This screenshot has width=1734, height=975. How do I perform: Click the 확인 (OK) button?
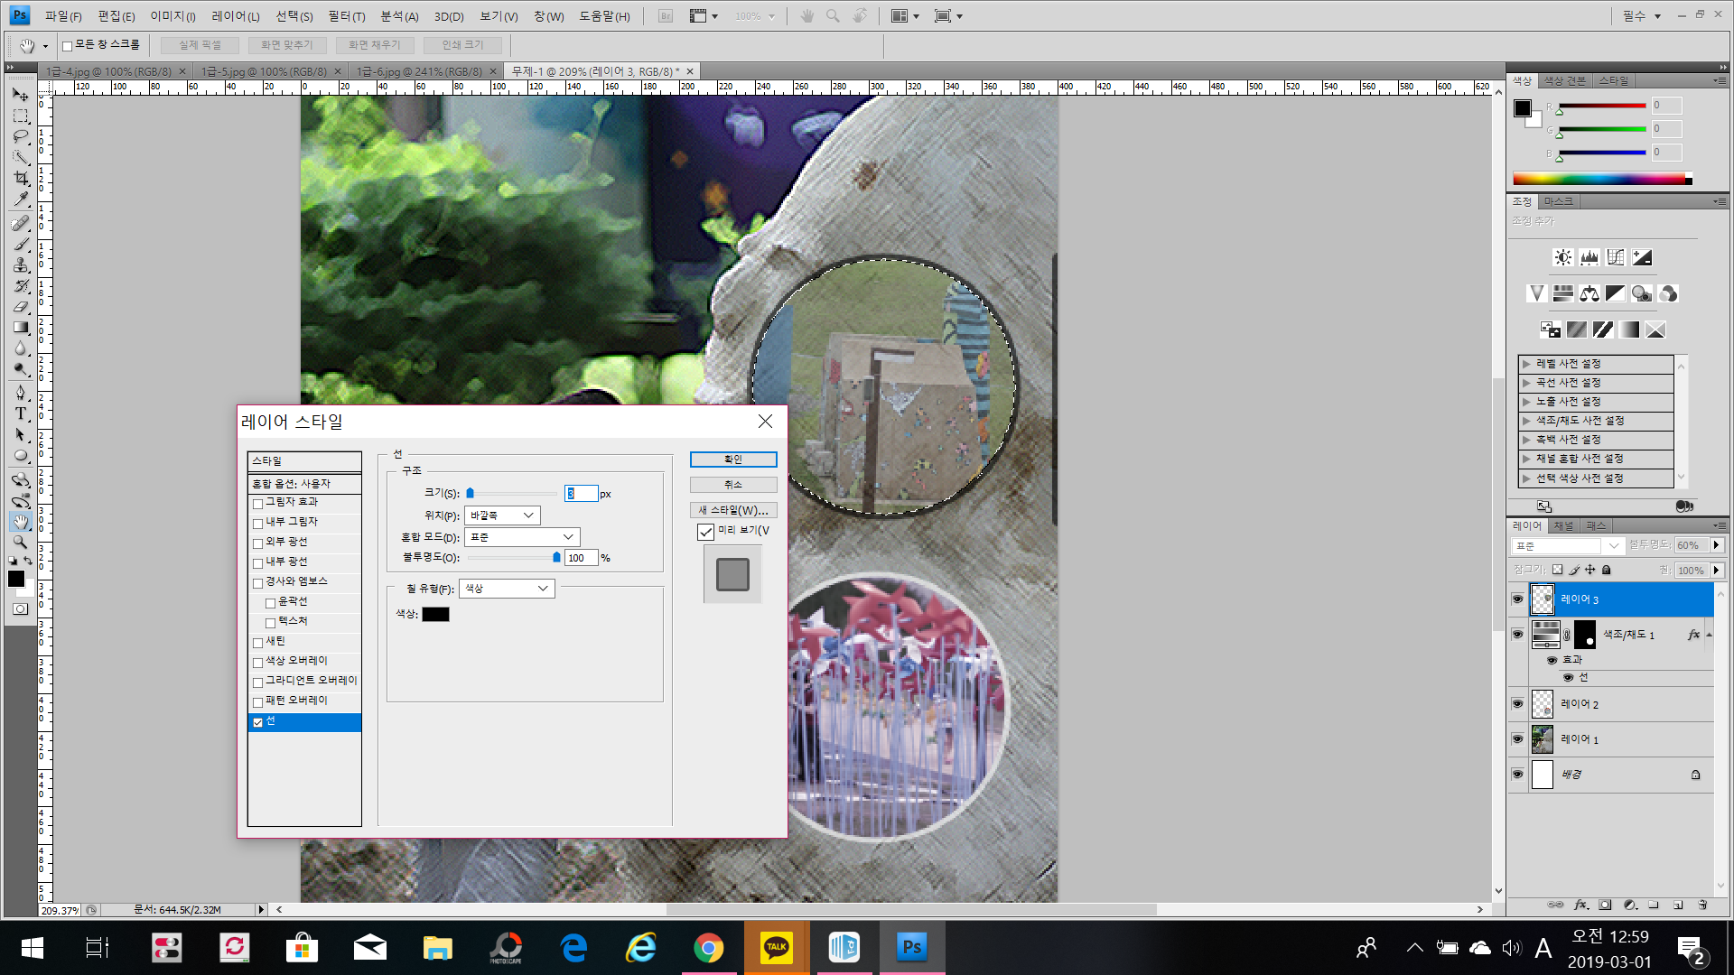(x=732, y=460)
